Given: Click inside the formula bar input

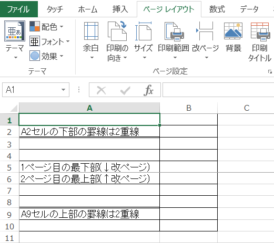Looking at the screenshot, I should pos(218,90).
